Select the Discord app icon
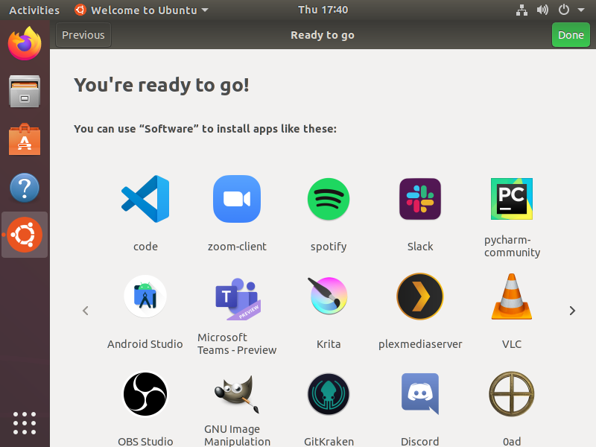 tap(420, 394)
